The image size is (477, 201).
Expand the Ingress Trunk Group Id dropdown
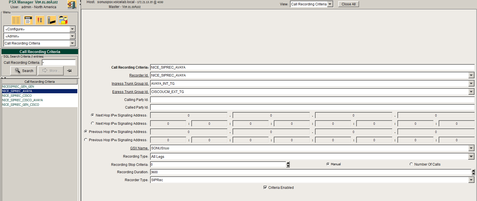tap(471, 84)
